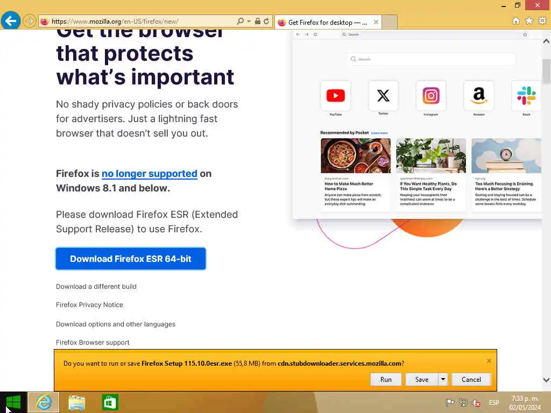551x413 pixels.
Task: Click the Amazon tile in preview
Action: click(x=478, y=96)
